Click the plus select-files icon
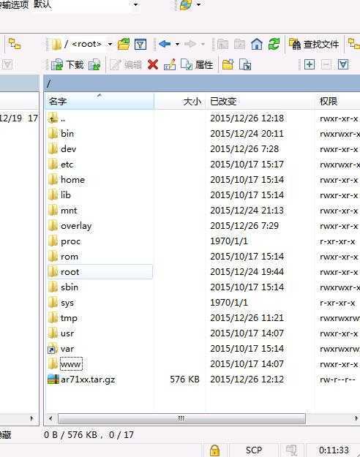Screen dimensions: 360x457 coord(310,64)
